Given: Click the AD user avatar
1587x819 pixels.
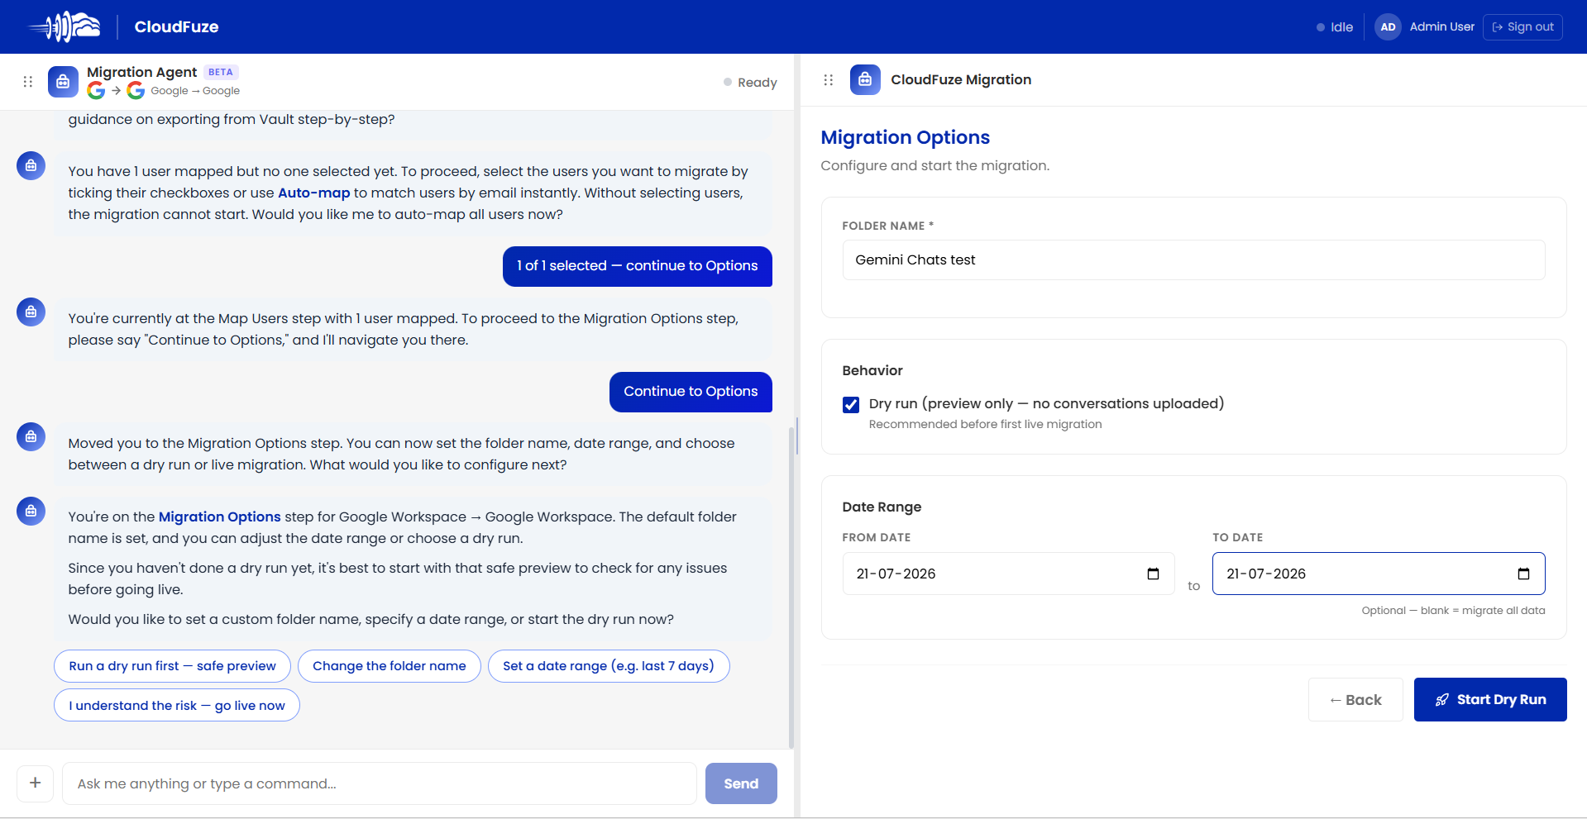Looking at the screenshot, I should click(1388, 26).
